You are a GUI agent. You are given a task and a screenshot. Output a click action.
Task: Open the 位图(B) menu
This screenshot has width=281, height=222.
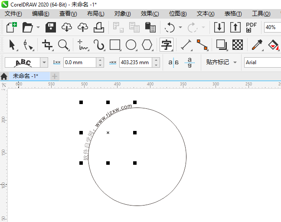[178, 14]
